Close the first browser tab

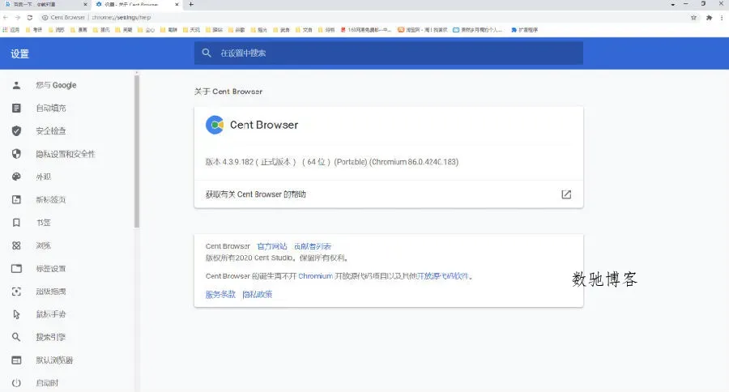[x=85, y=4]
